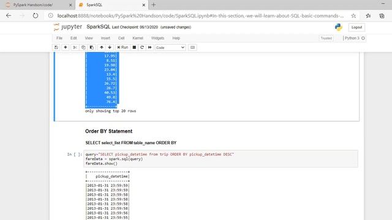The width and height of the screenshot is (392, 220).
Task: Open the File menu
Action: coord(59,38)
